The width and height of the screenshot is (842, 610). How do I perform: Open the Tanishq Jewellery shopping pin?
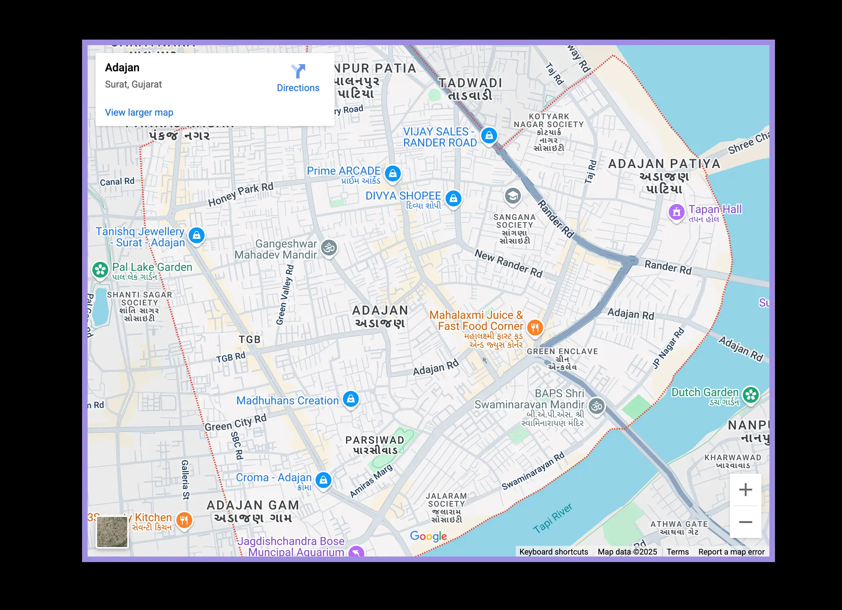[197, 236]
